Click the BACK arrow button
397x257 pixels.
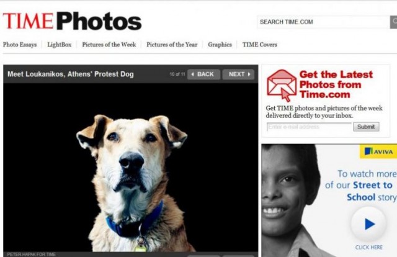click(x=203, y=74)
